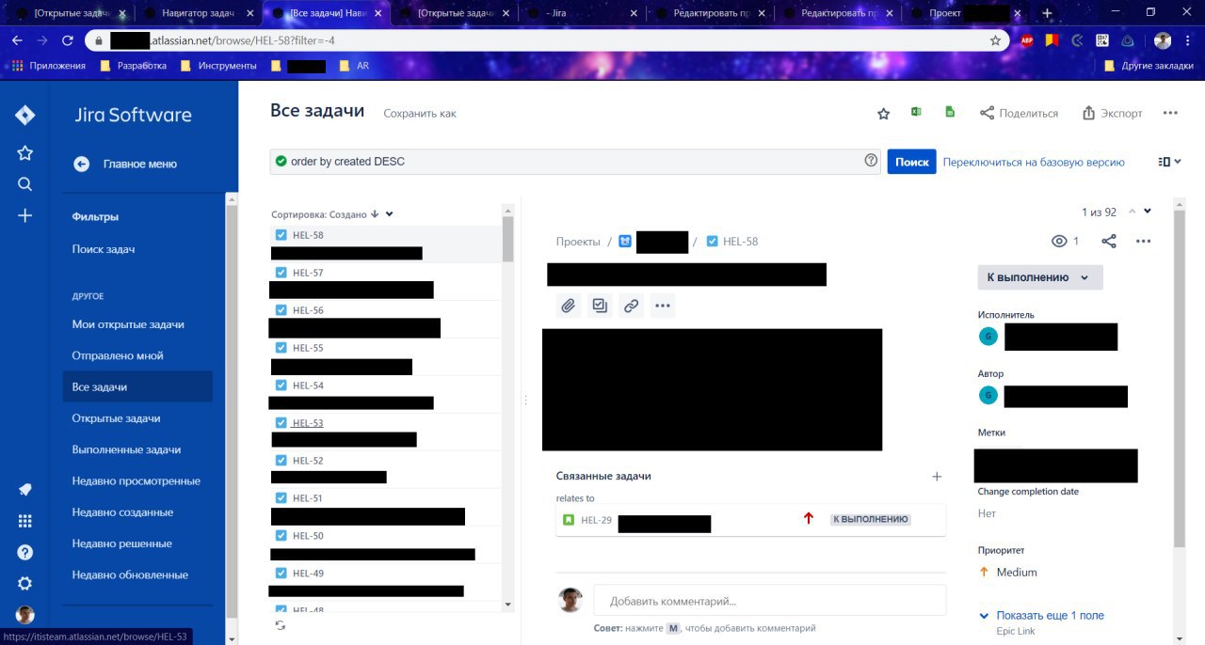Image resolution: width=1205 pixels, height=645 pixels.
Task: Open the notifications feedback rocket icon
Action: click(x=25, y=490)
